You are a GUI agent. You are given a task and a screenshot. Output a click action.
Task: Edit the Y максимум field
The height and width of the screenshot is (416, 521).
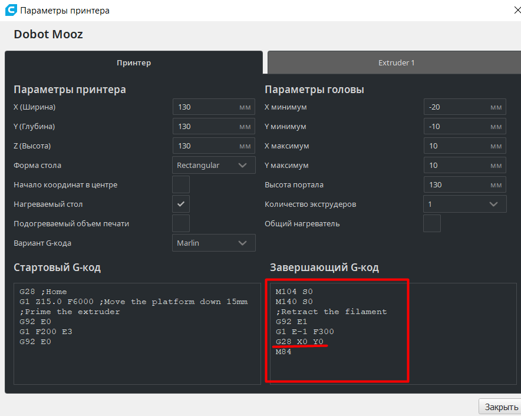click(465, 165)
